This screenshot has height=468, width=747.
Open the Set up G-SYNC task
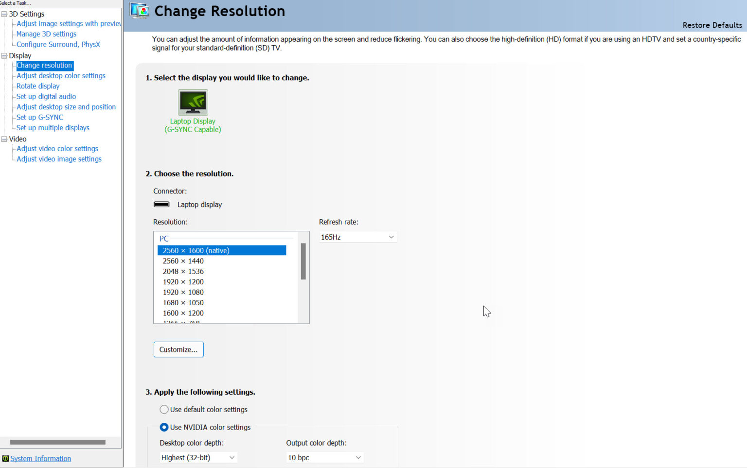point(39,117)
